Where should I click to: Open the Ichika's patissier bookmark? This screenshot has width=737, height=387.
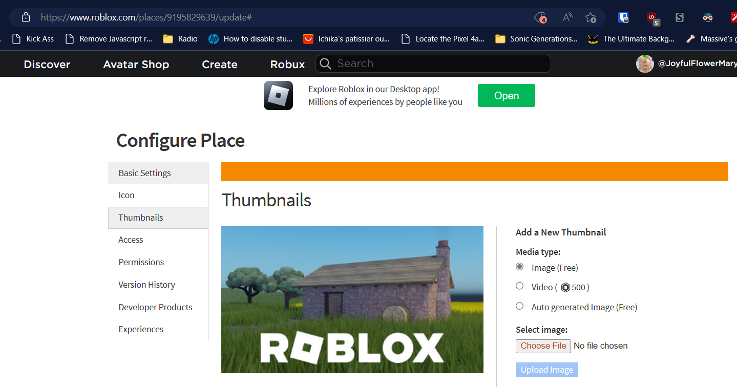coord(347,39)
